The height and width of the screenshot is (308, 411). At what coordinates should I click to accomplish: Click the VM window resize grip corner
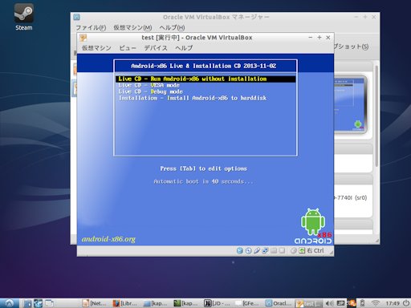pyautogui.click(x=331, y=252)
